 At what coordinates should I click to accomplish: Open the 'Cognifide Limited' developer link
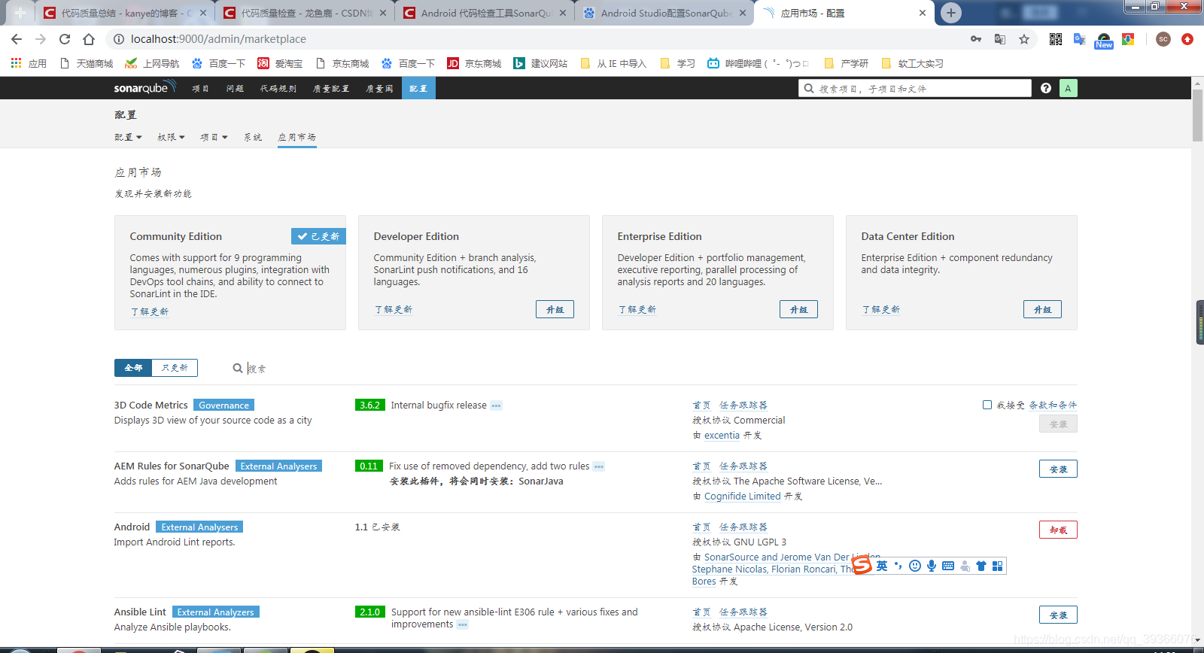point(743,496)
